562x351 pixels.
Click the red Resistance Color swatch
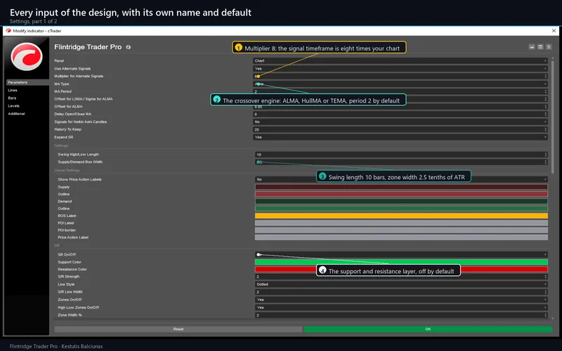(401, 269)
